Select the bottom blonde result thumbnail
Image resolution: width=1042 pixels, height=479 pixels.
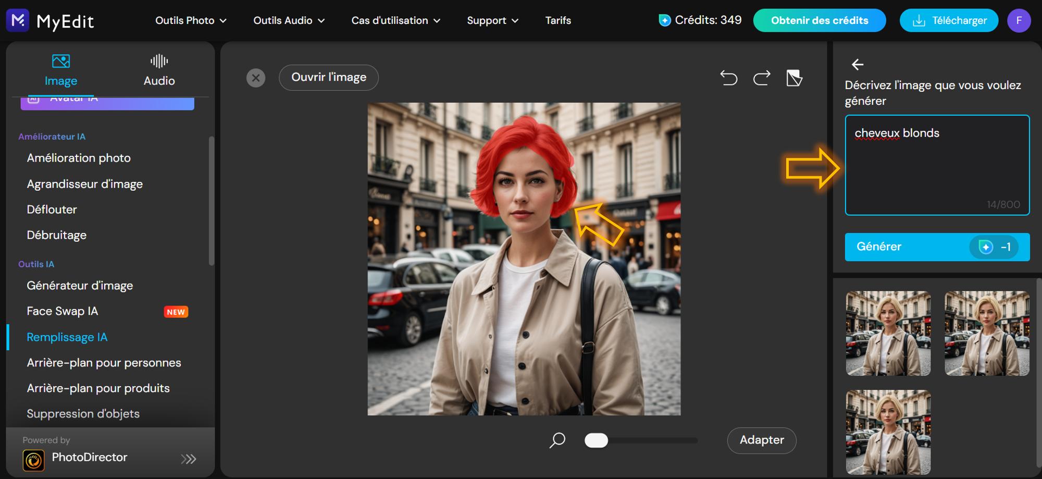click(x=888, y=433)
